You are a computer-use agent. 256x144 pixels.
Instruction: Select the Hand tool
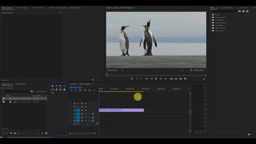64,90
